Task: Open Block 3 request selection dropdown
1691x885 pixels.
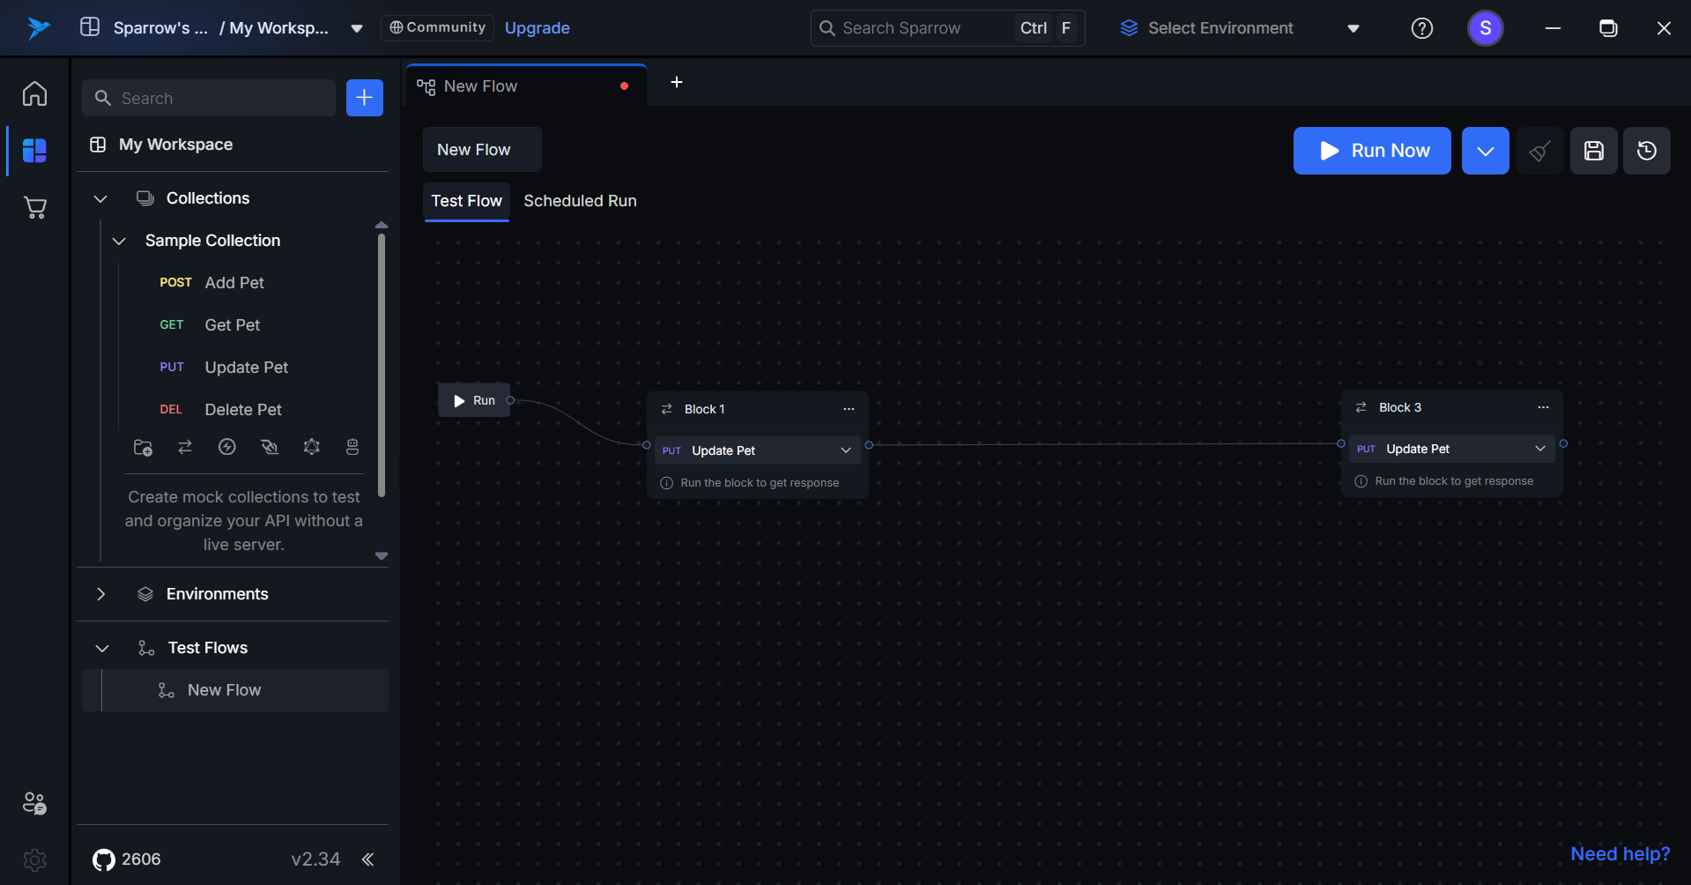Action: coord(1539,449)
